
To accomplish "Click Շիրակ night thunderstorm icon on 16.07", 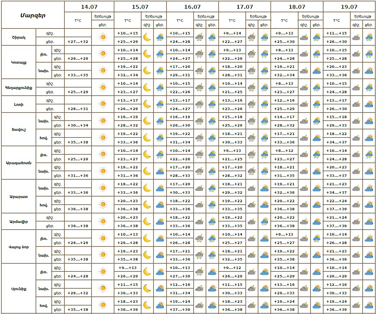I will (200, 37).
